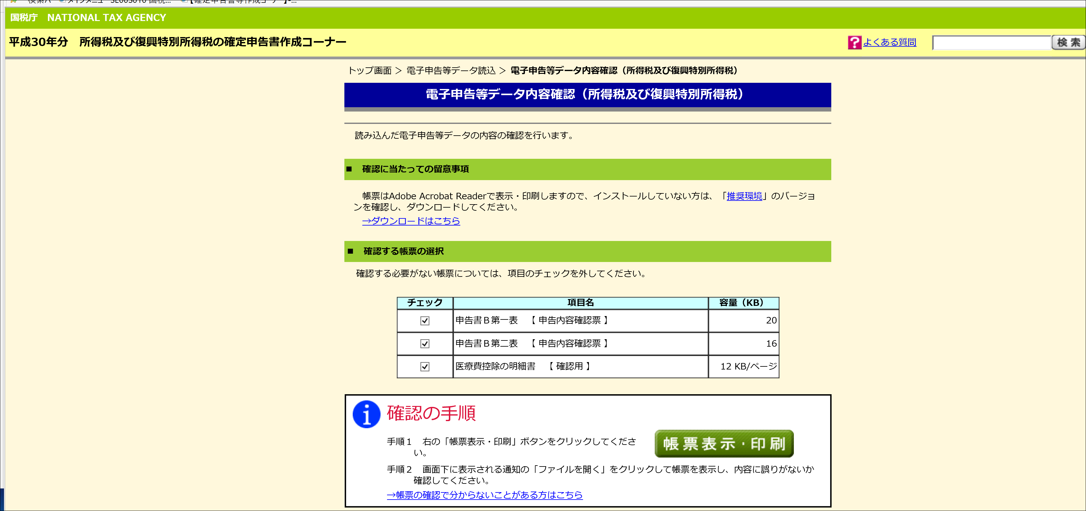Click the size value 20 cell
The width and height of the screenshot is (1086, 511).
tap(744, 321)
